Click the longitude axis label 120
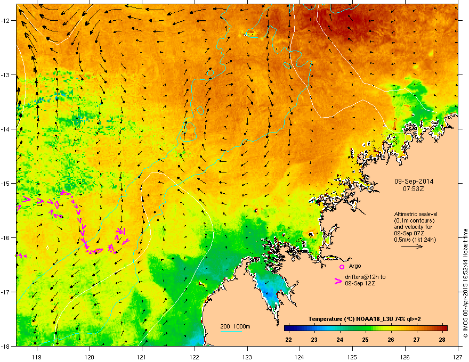 click(90, 357)
